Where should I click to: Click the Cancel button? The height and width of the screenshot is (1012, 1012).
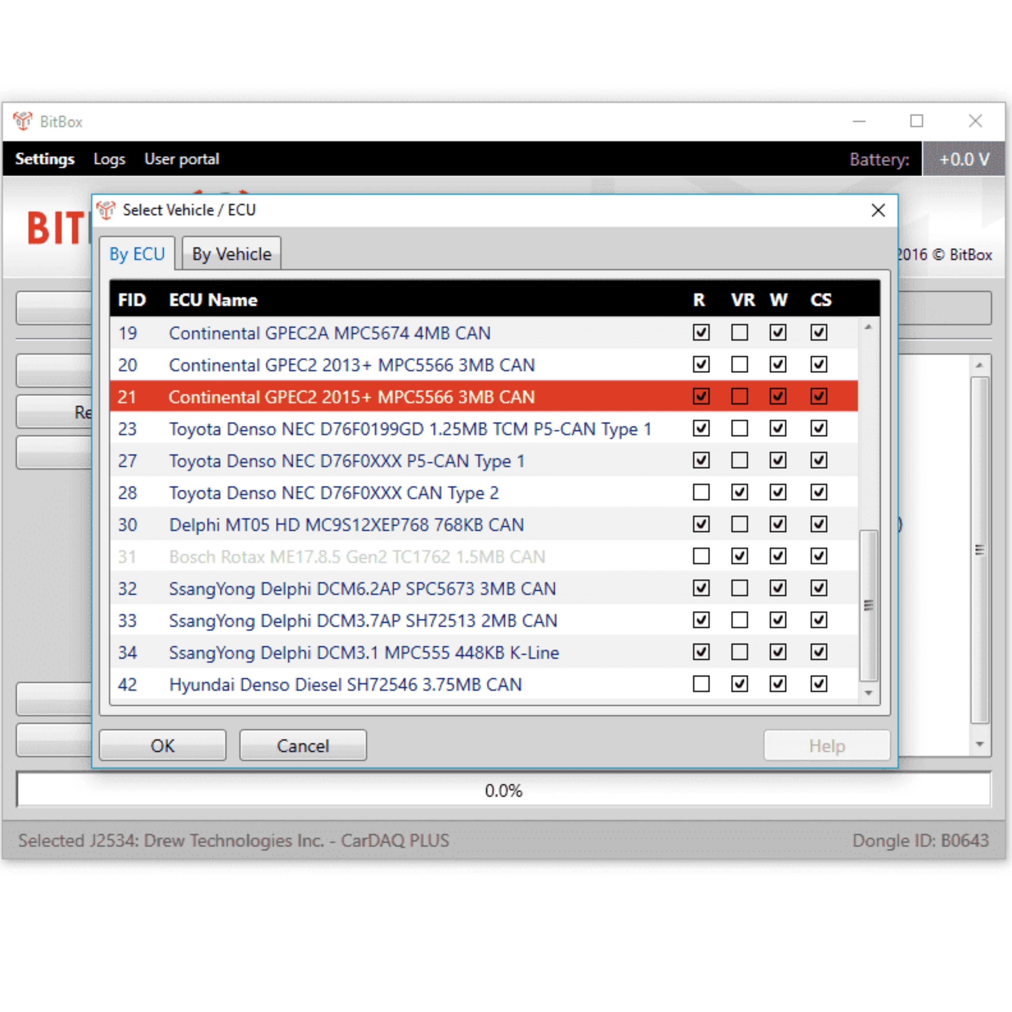[x=303, y=745]
